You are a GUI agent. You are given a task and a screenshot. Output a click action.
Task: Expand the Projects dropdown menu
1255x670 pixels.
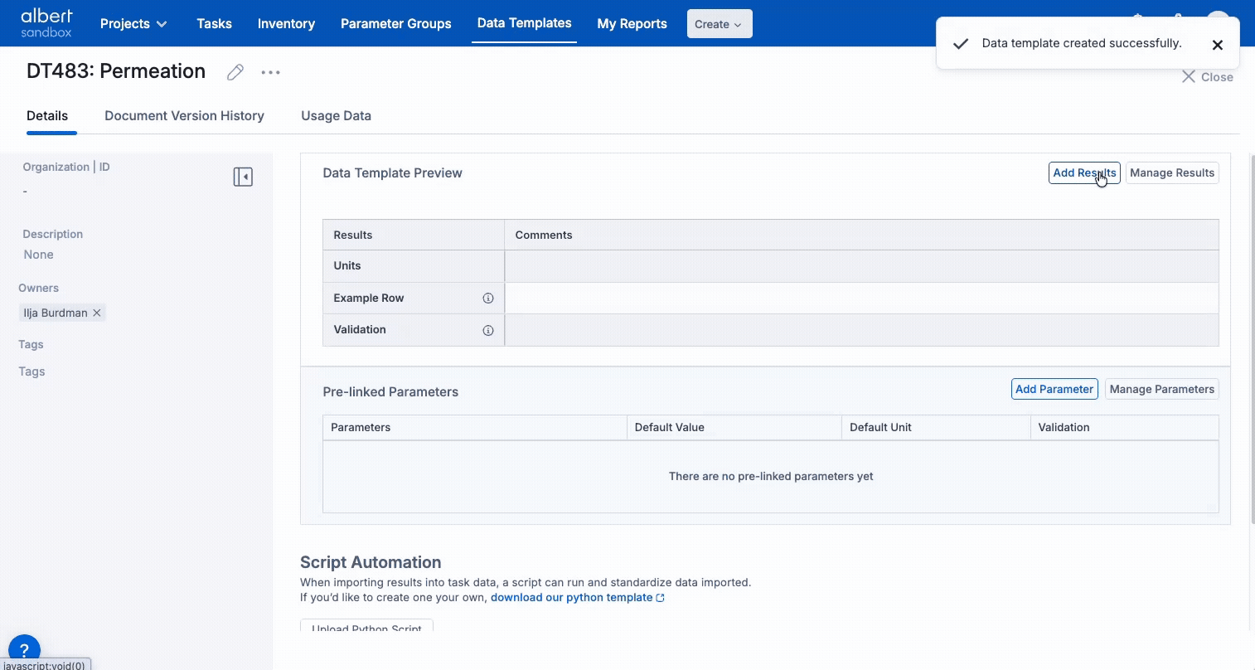coord(133,24)
